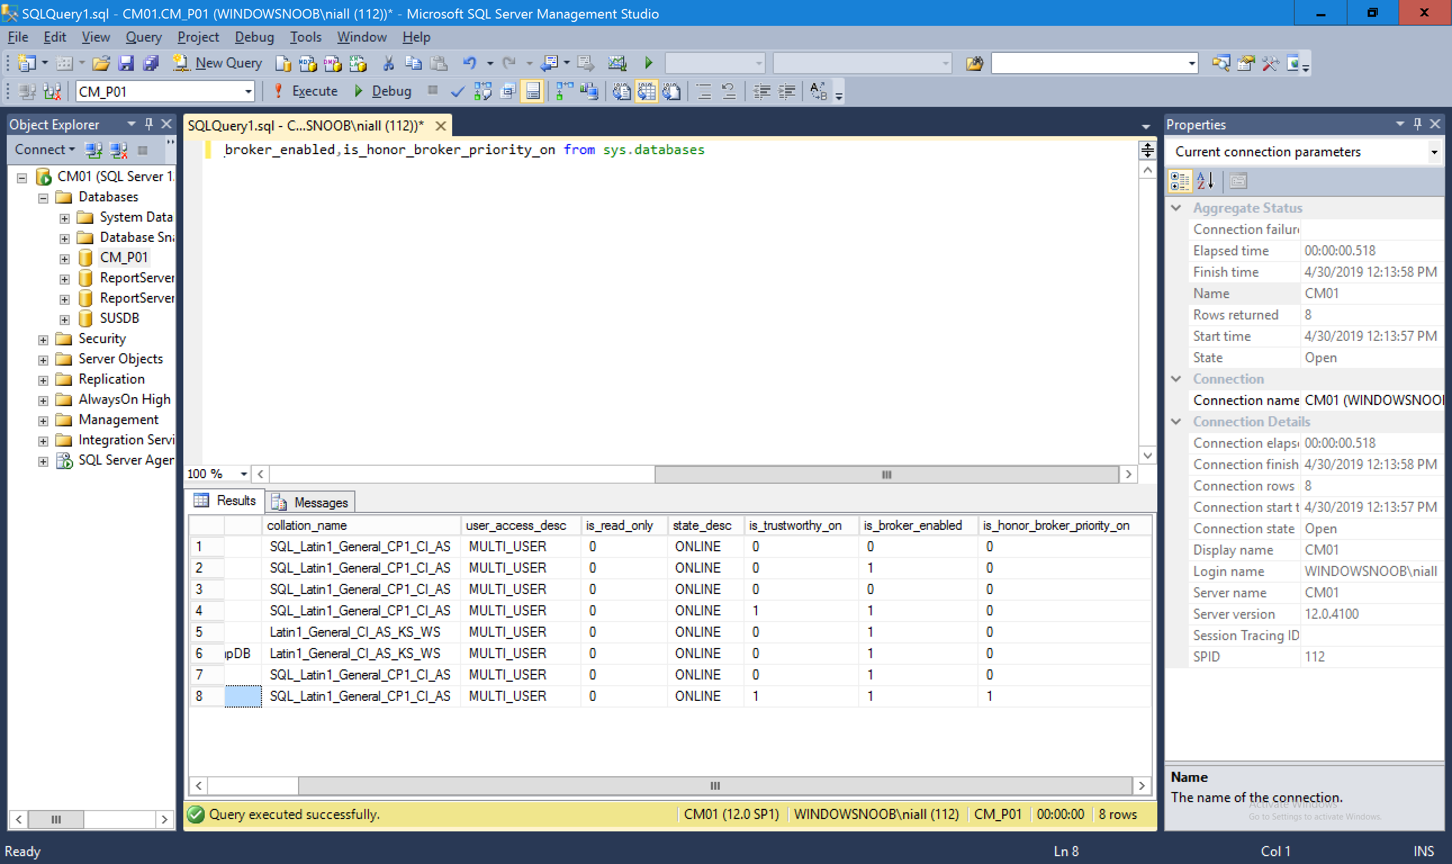Click the New Project icon in toolbar
This screenshot has width=1452, height=864.
point(27,63)
